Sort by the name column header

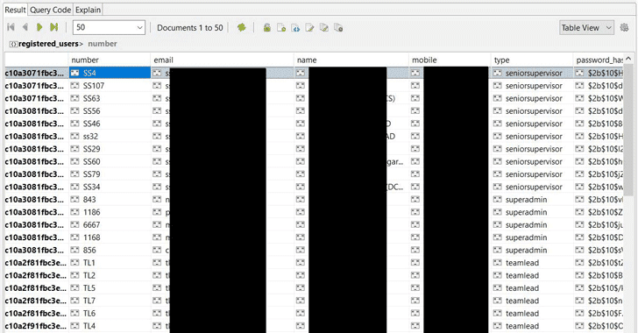coord(351,60)
